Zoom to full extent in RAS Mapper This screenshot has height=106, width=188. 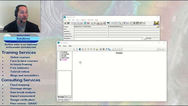[88, 49]
